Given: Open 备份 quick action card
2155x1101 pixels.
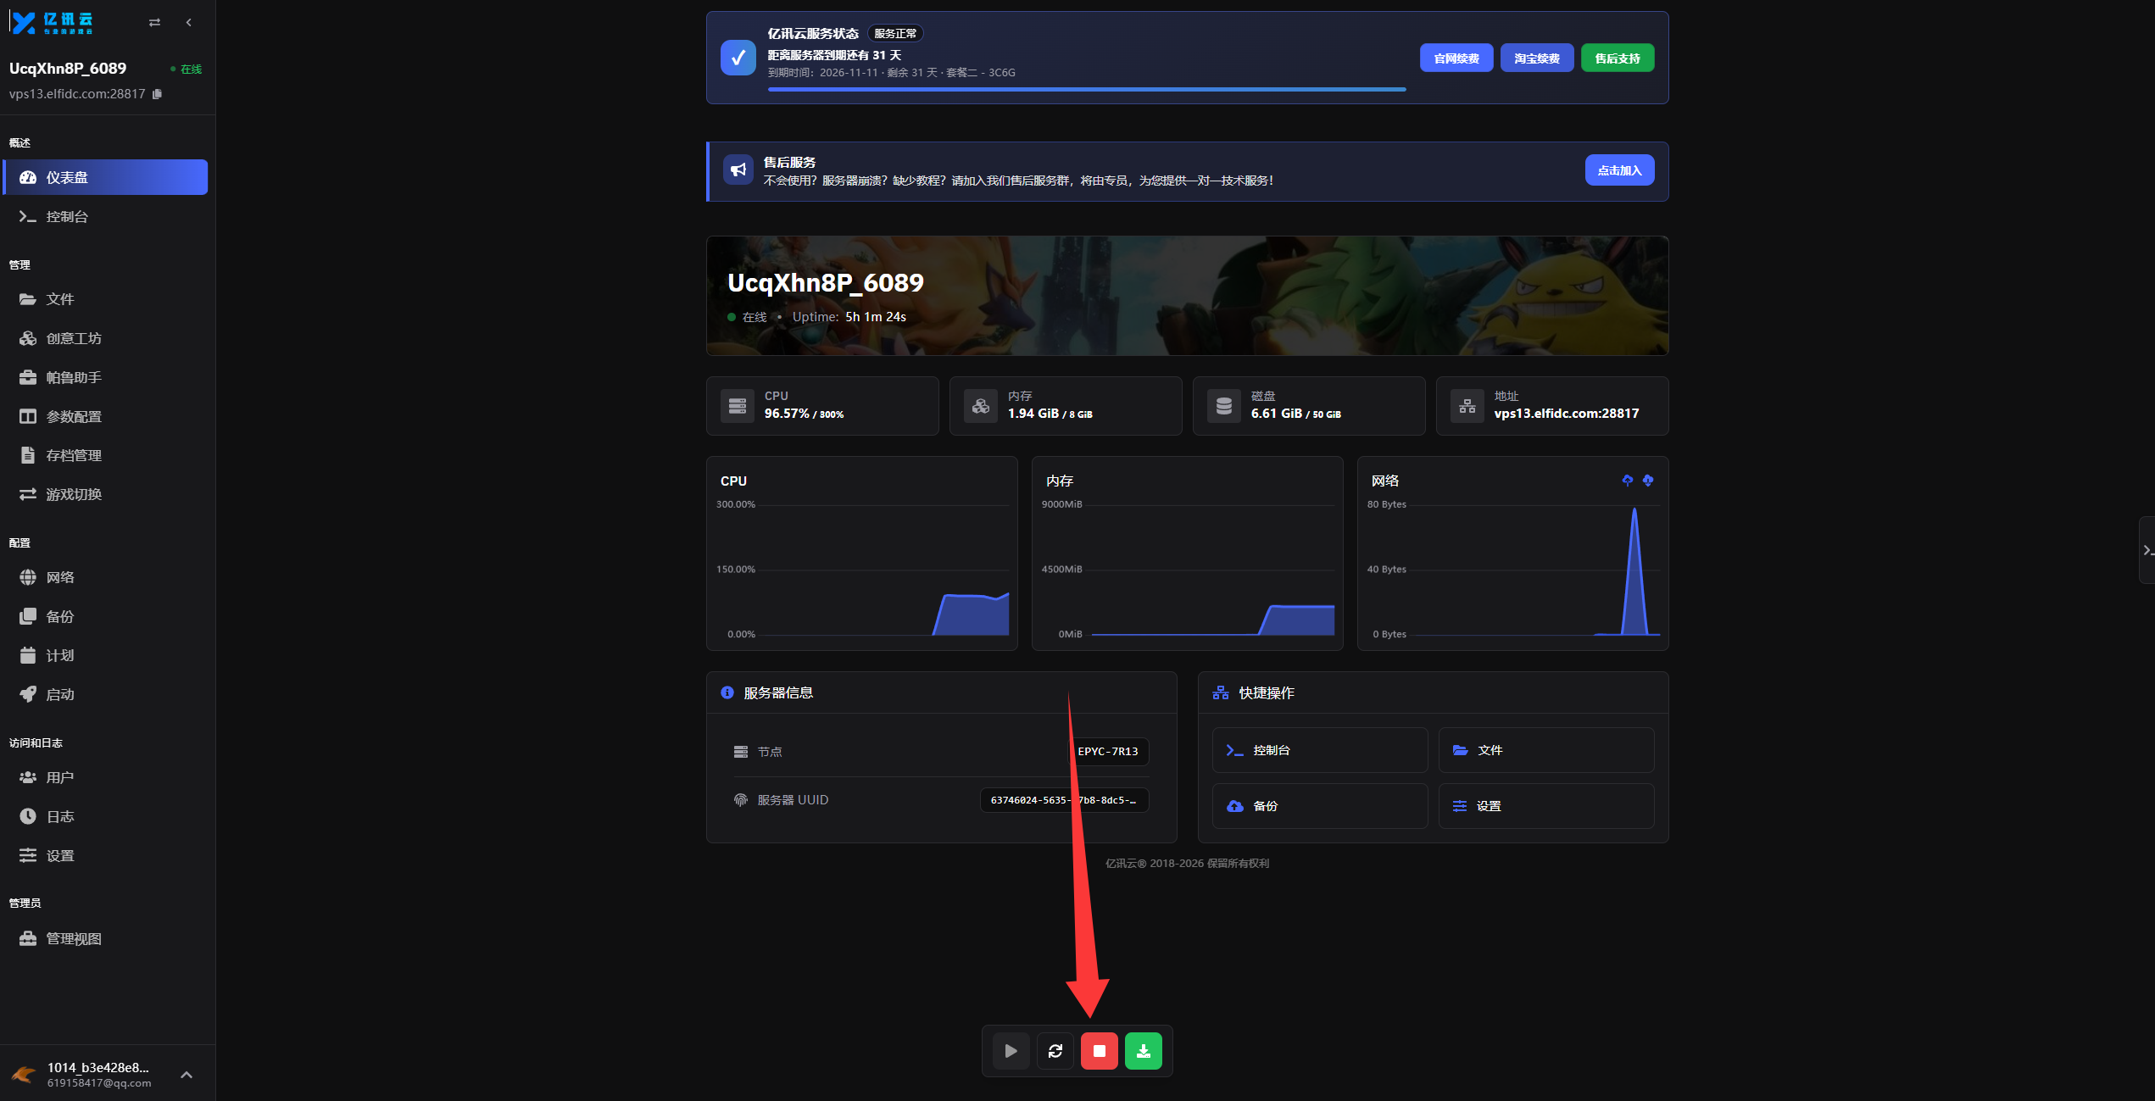Looking at the screenshot, I should [x=1319, y=806].
